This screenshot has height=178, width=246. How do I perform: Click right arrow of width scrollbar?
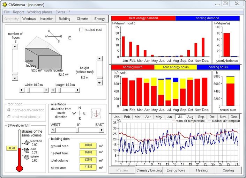coord(46,90)
